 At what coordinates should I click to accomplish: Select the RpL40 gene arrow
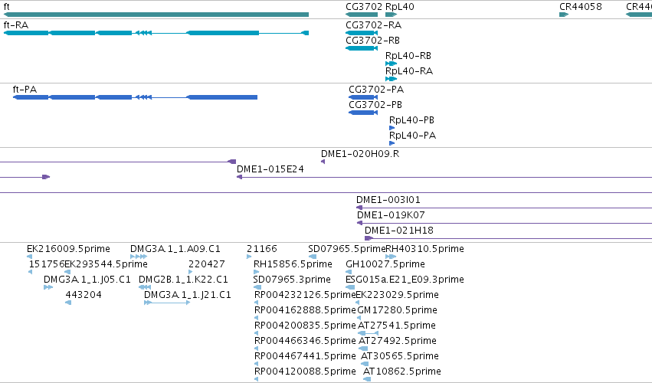[x=392, y=15]
